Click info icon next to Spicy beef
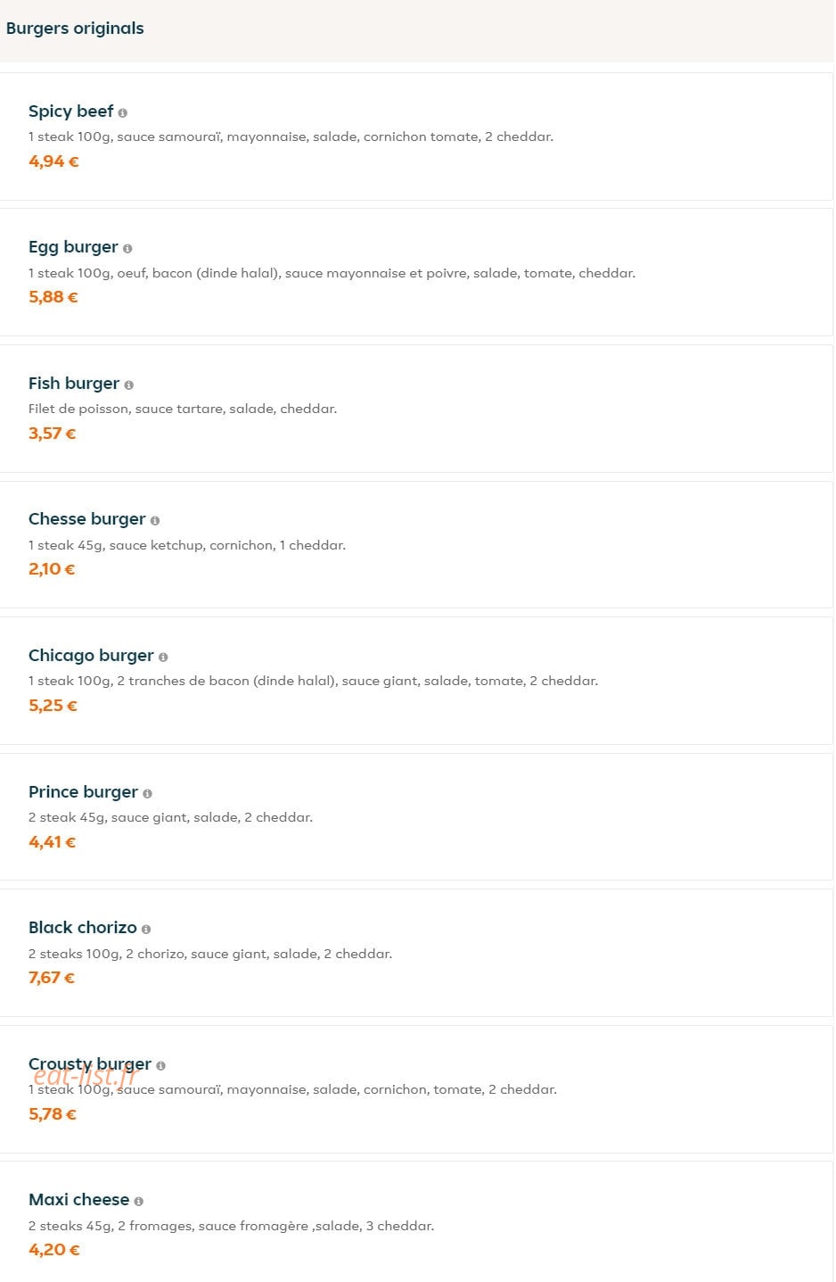The image size is (836, 1282). tap(123, 113)
